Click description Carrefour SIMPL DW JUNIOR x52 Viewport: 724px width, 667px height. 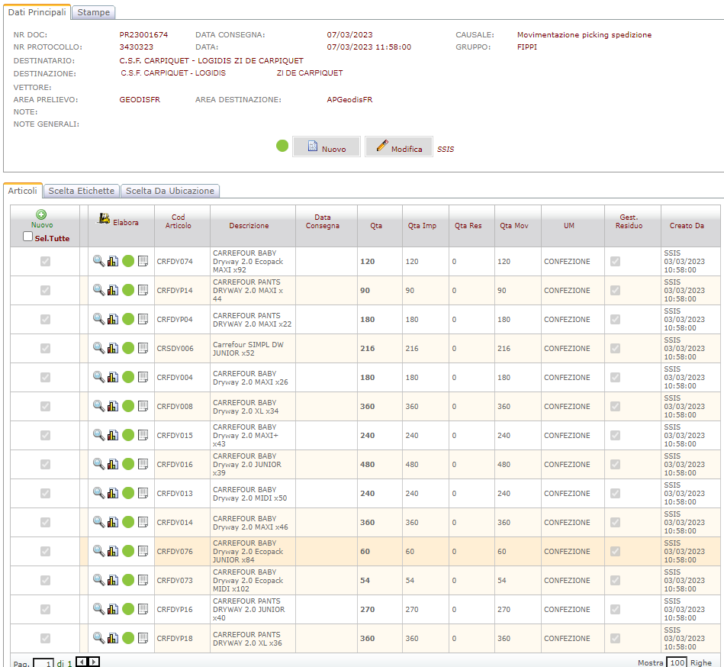pos(248,349)
